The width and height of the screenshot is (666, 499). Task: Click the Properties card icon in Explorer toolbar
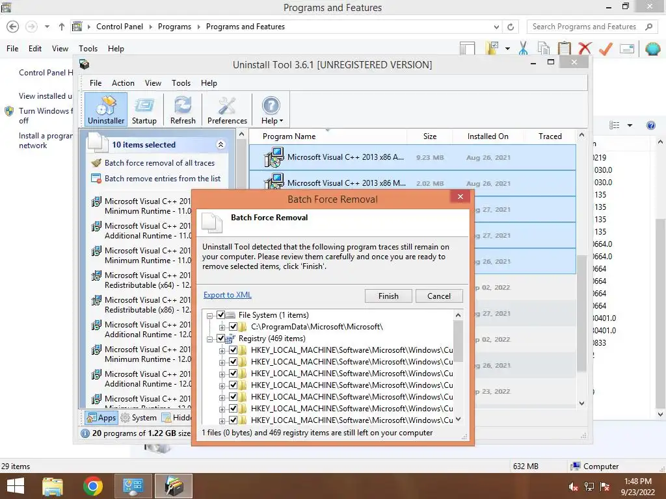tap(627, 49)
